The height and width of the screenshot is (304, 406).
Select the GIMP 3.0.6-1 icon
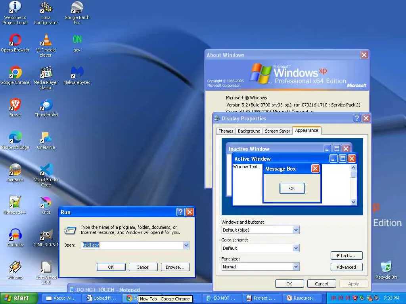point(46,237)
